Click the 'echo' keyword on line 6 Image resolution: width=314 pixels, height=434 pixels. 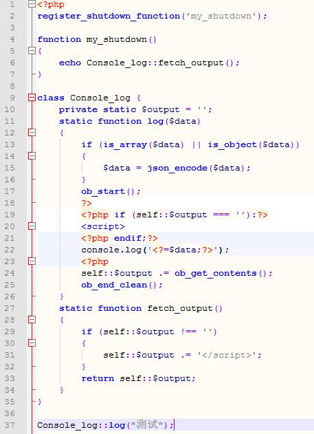tap(70, 63)
